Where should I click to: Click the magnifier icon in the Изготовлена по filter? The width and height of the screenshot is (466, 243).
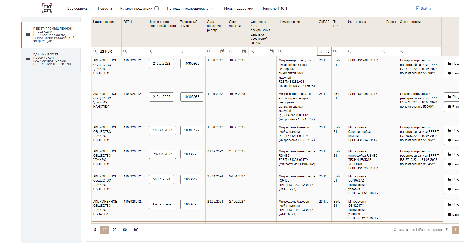pyautogui.click(x=350, y=51)
